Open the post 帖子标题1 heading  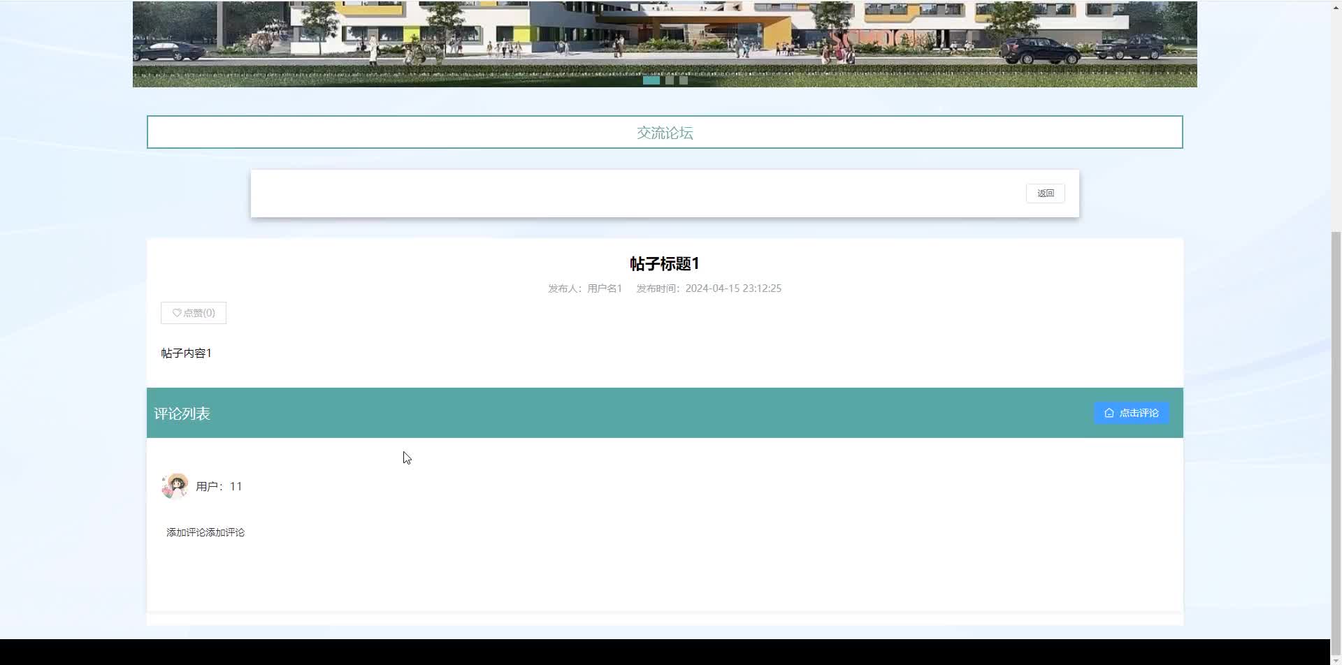[x=663, y=263]
